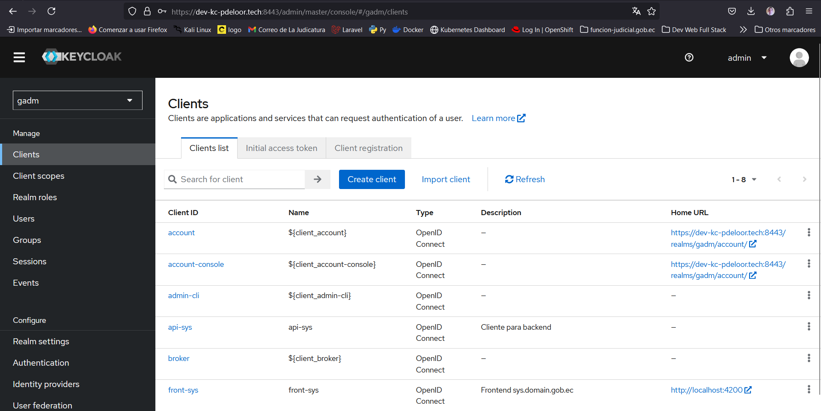This screenshot has width=821, height=411.
Task: Focus the Search for client field
Action: tap(240, 179)
